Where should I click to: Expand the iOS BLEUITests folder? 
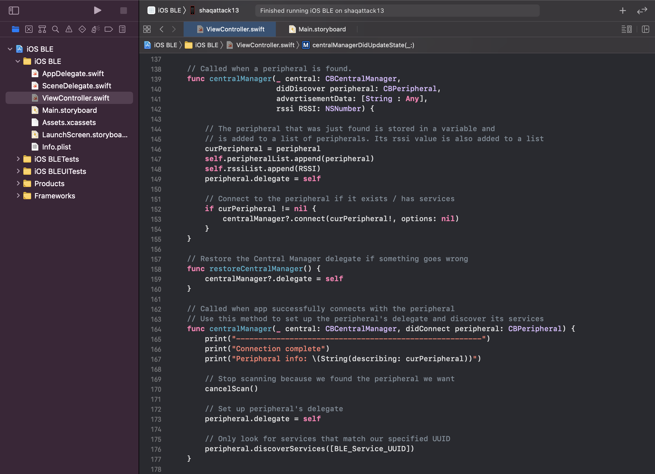coord(18,171)
